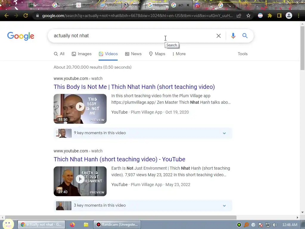Click the browser forward arrow
The height and width of the screenshot is (229, 305).
tap(16, 16)
